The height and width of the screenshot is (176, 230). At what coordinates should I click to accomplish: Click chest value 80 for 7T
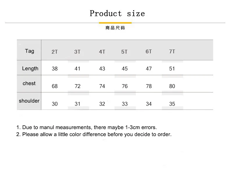point(172,86)
